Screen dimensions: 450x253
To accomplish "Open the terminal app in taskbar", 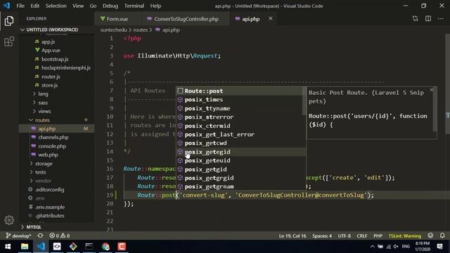I will [89, 247].
